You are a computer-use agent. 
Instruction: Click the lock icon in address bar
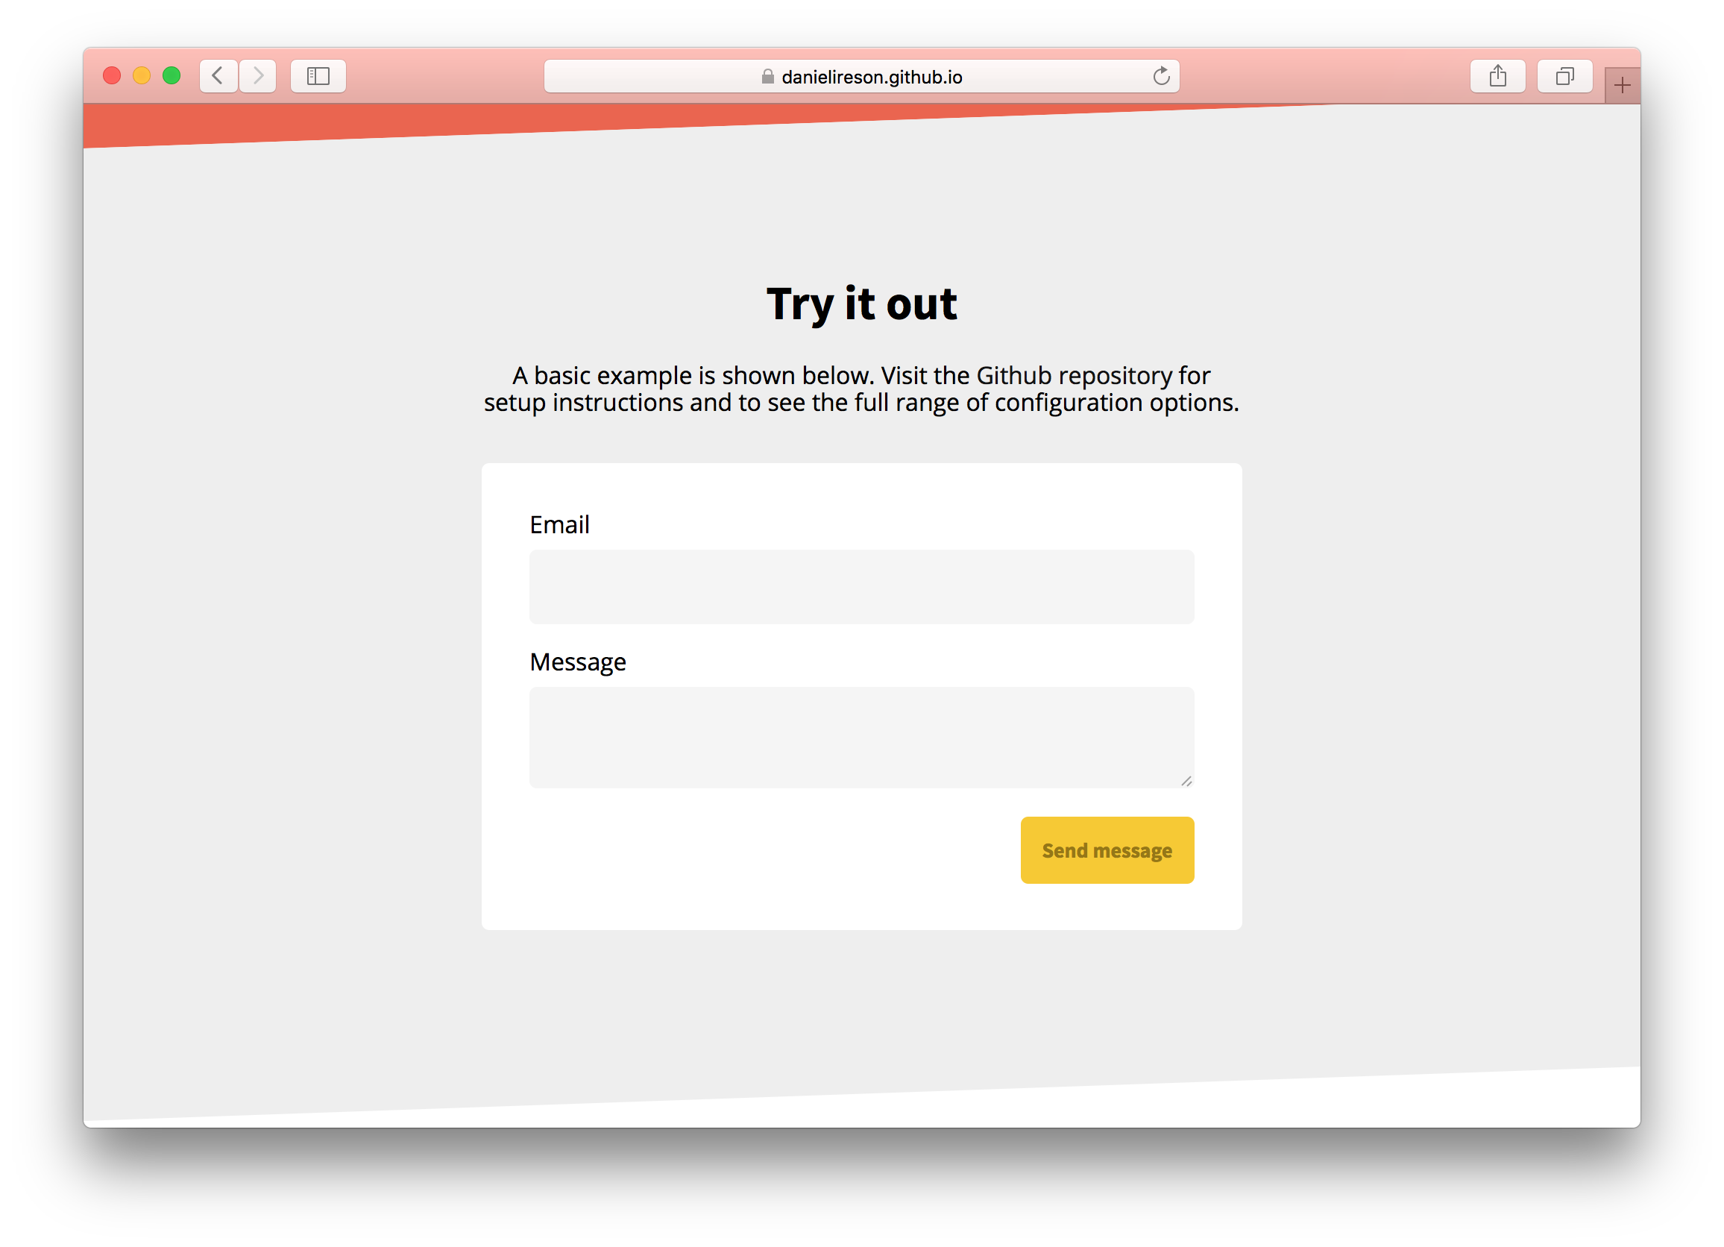click(767, 77)
